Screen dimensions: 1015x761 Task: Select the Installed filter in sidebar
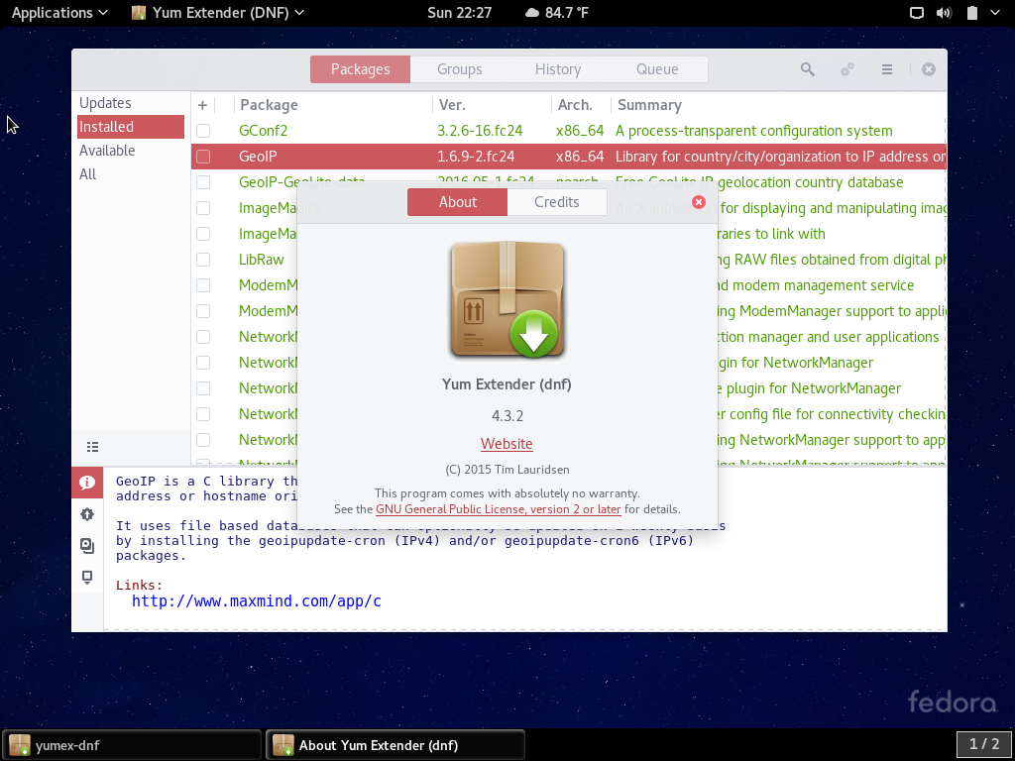point(131,127)
